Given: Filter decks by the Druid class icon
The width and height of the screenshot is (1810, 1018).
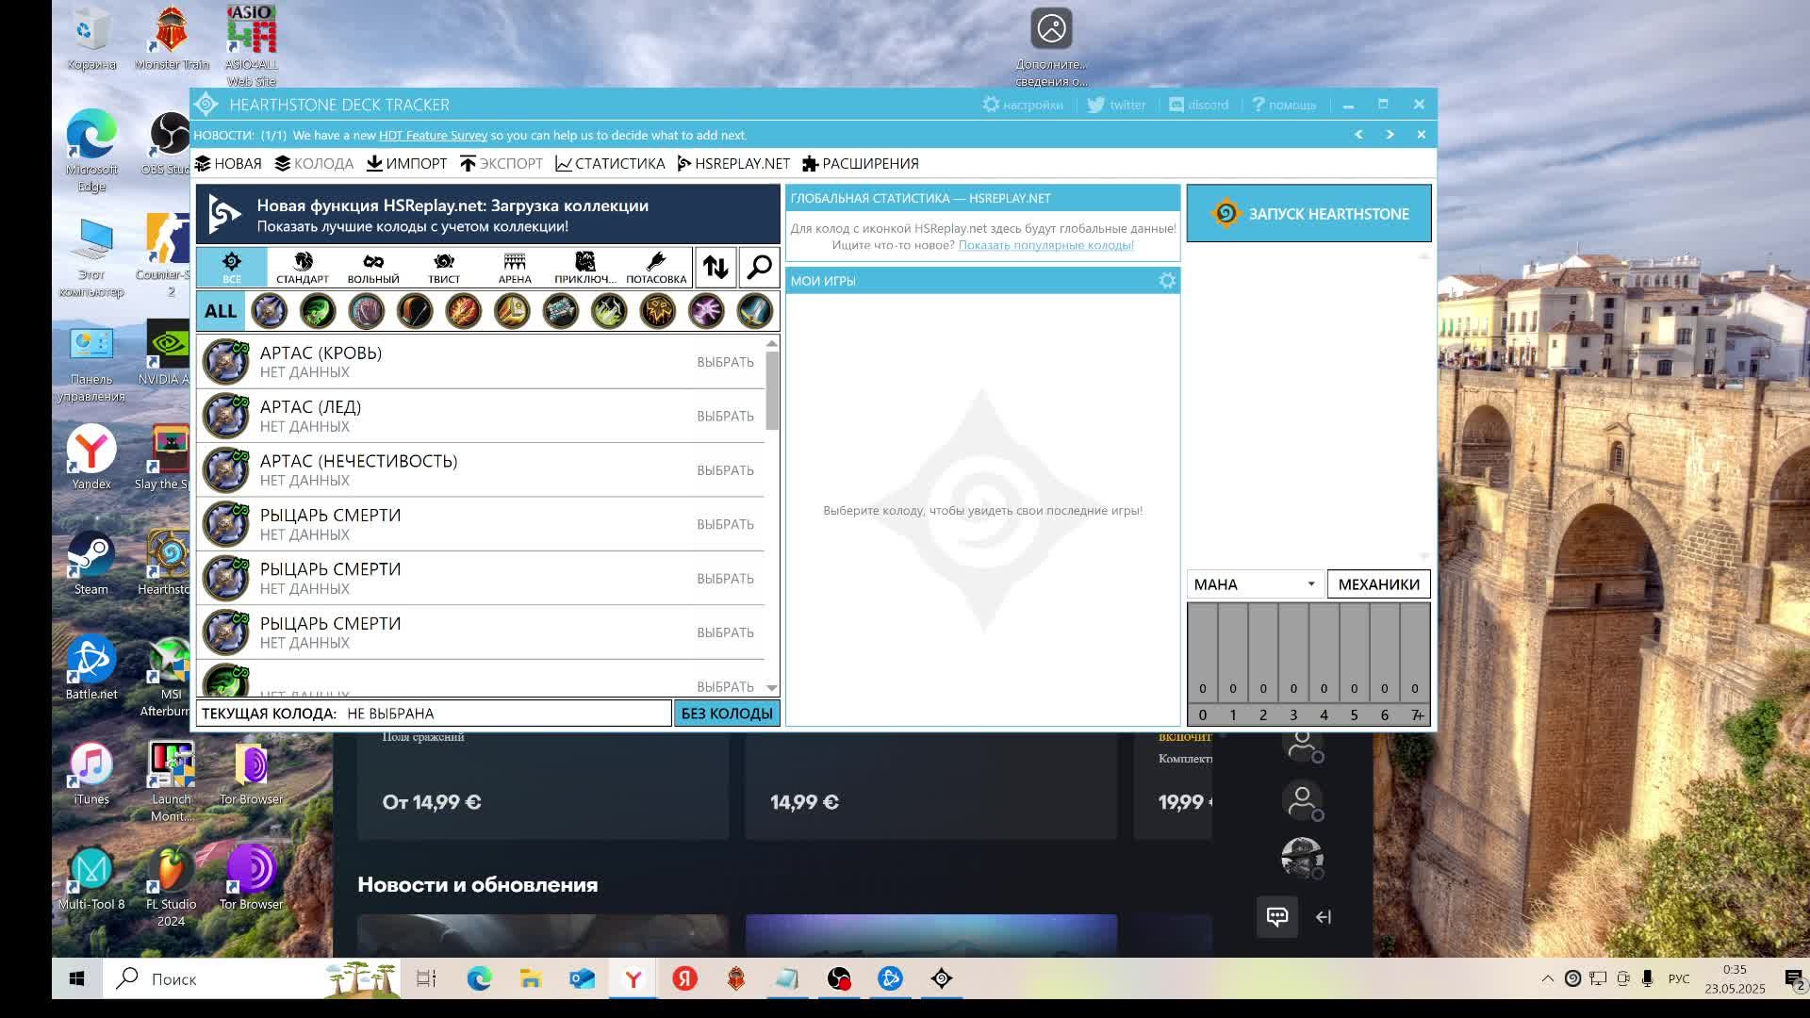Looking at the screenshot, I should [x=366, y=311].
